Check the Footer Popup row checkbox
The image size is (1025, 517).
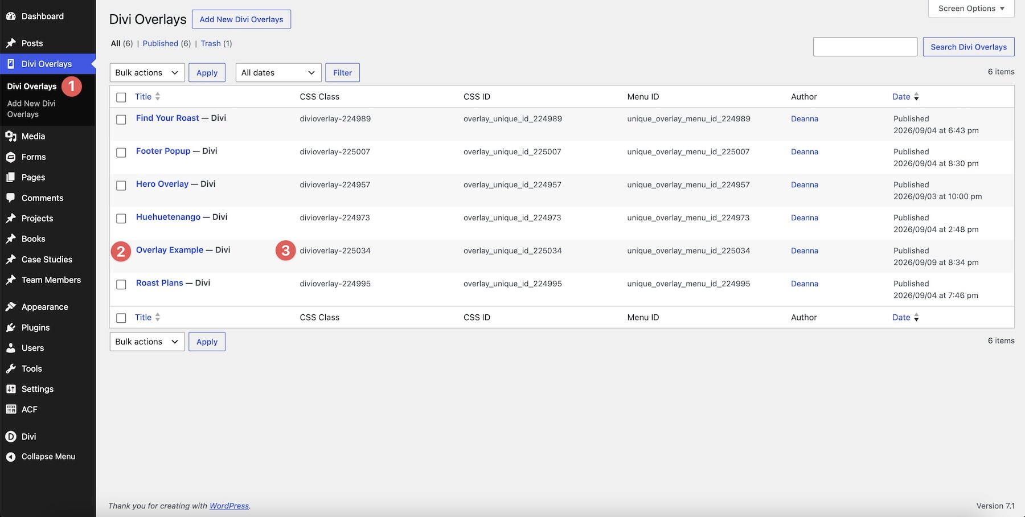click(x=121, y=153)
